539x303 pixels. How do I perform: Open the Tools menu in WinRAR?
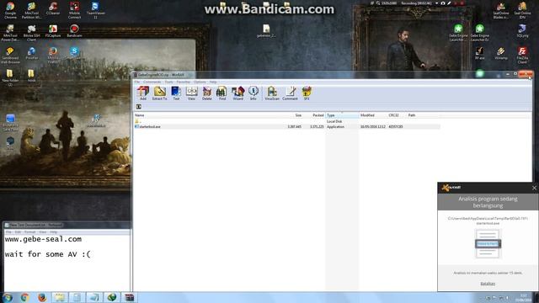tap(168, 82)
